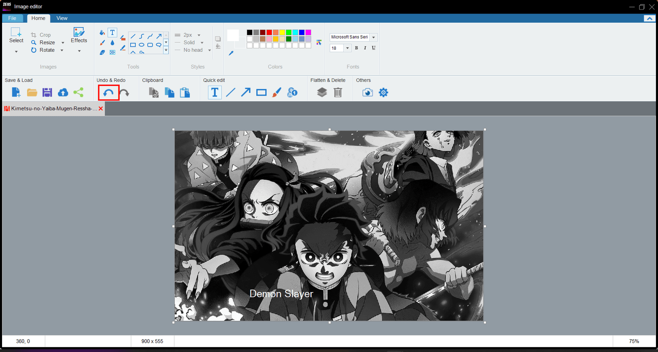This screenshot has width=658, height=352.
Task: Open settings gear in Others group
Action: click(383, 92)
